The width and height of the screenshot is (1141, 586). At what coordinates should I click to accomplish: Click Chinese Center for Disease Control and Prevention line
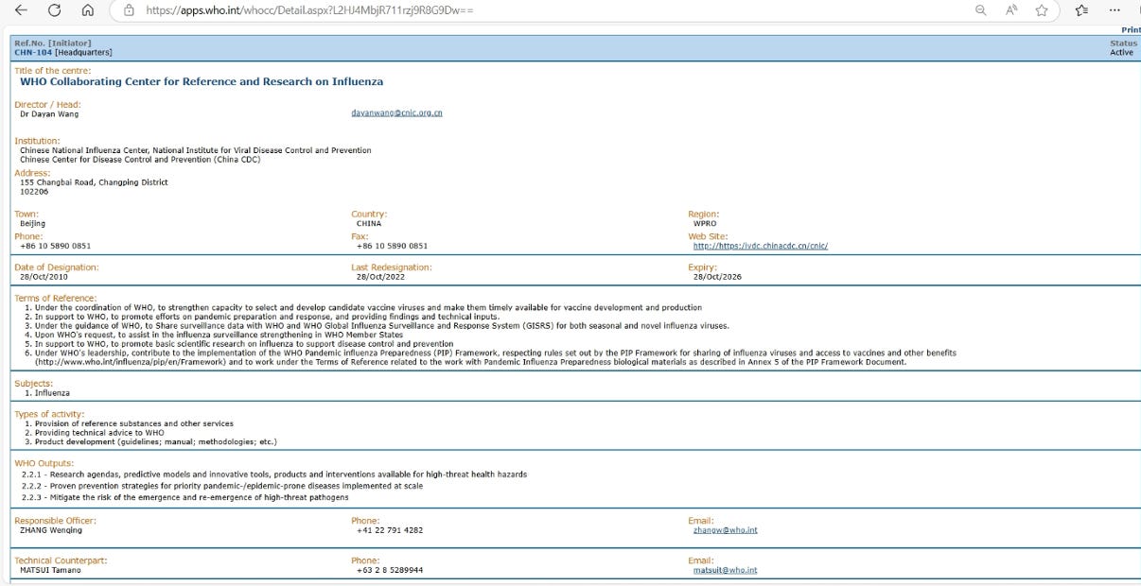click(140, 160)
